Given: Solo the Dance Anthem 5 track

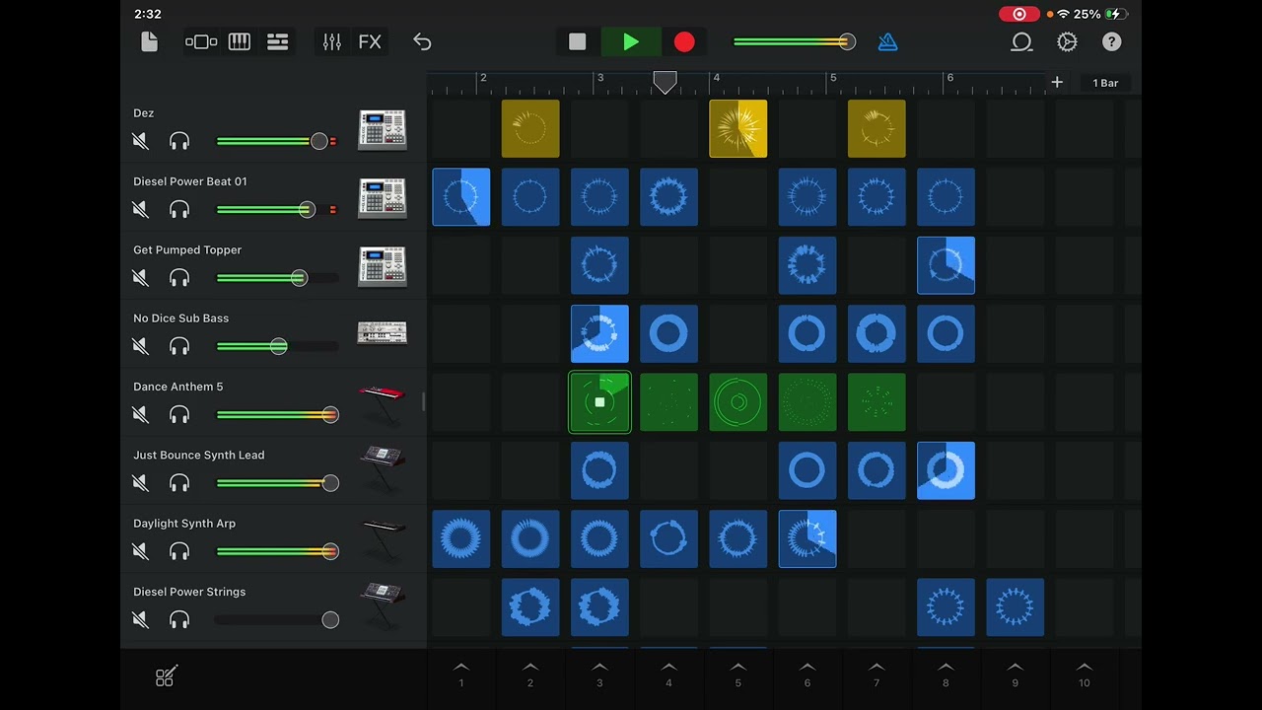Looking at the screenshot, I should pyautogui.click(x=179, y=415).
